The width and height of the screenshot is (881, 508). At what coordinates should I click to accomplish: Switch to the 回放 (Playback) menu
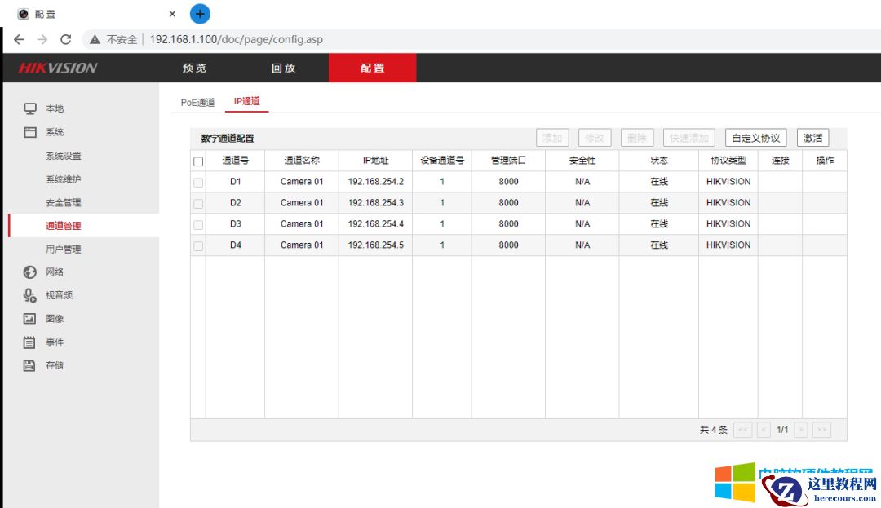tap(283, 68)
